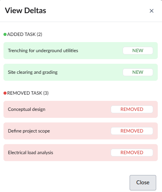Open the Site clearing and grading task name
Image resolution: width=162 pixels, height=192 pixels.
point(33,72)
